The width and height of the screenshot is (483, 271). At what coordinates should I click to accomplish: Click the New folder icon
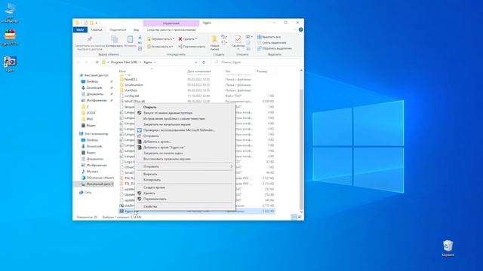click(x=214, y=39)
